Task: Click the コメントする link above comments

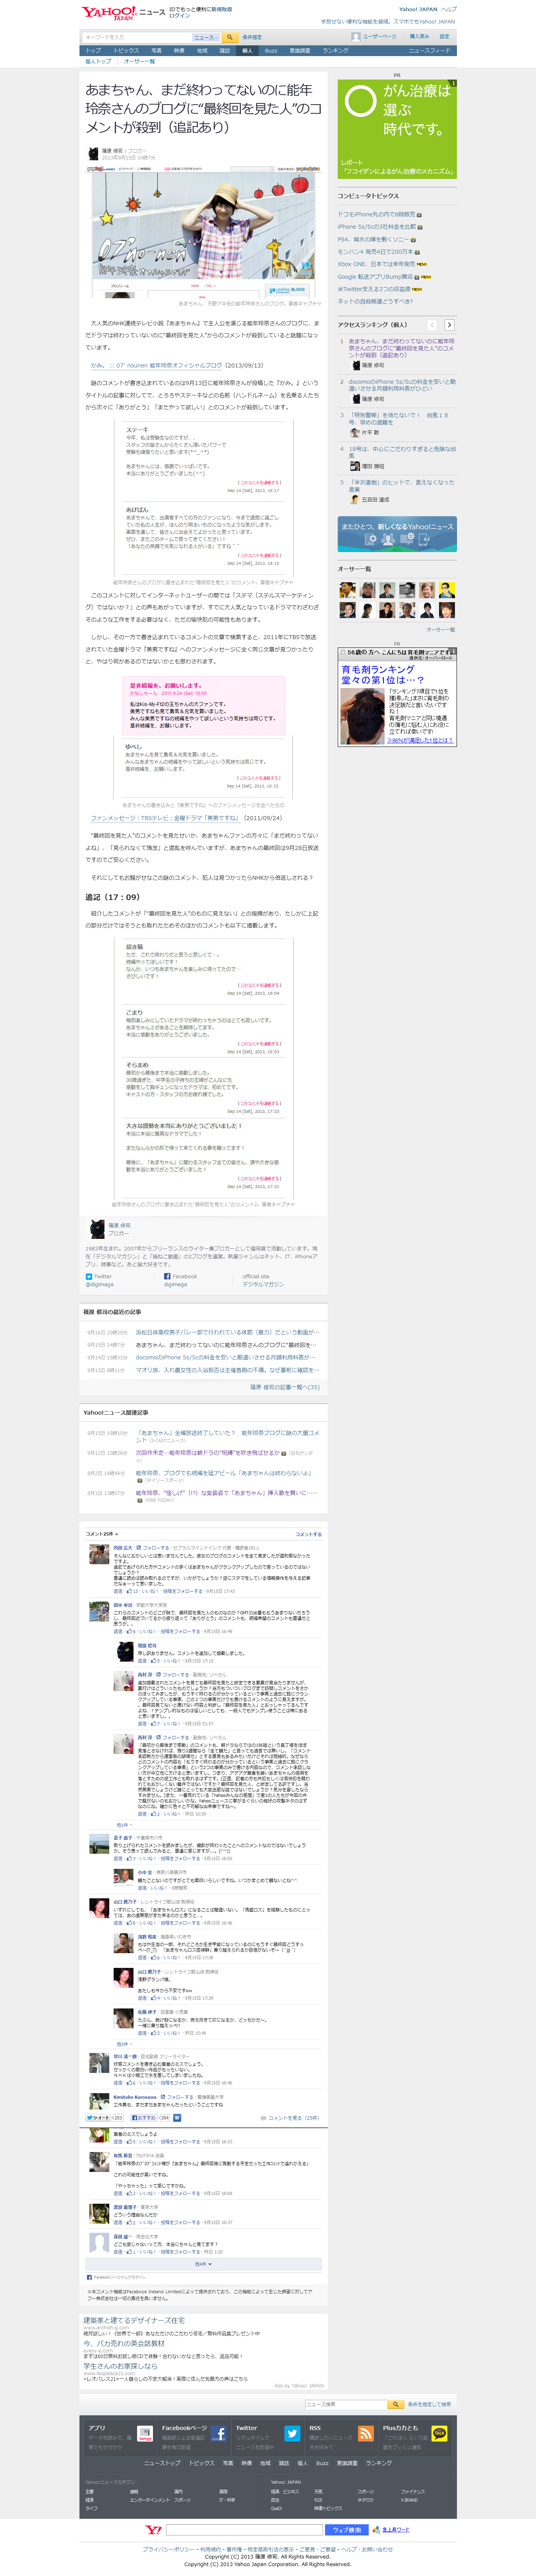Action: (x=308, y=1534)
